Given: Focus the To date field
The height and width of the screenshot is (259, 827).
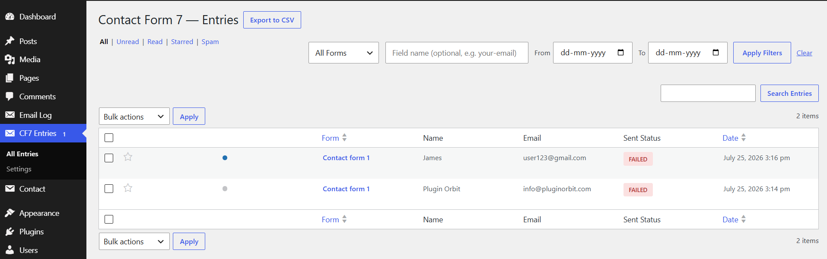Looking at the screenshot, I should click(x=687, y=53).
